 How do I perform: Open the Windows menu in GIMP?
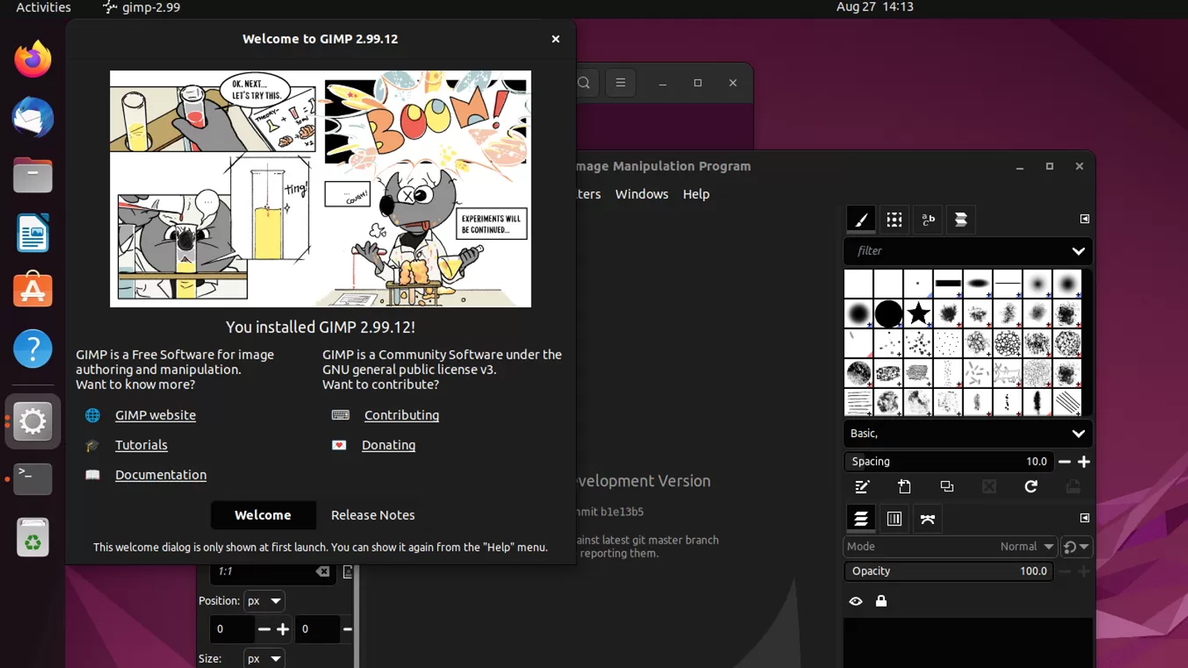pyautogui.click(x=642, y=194)
